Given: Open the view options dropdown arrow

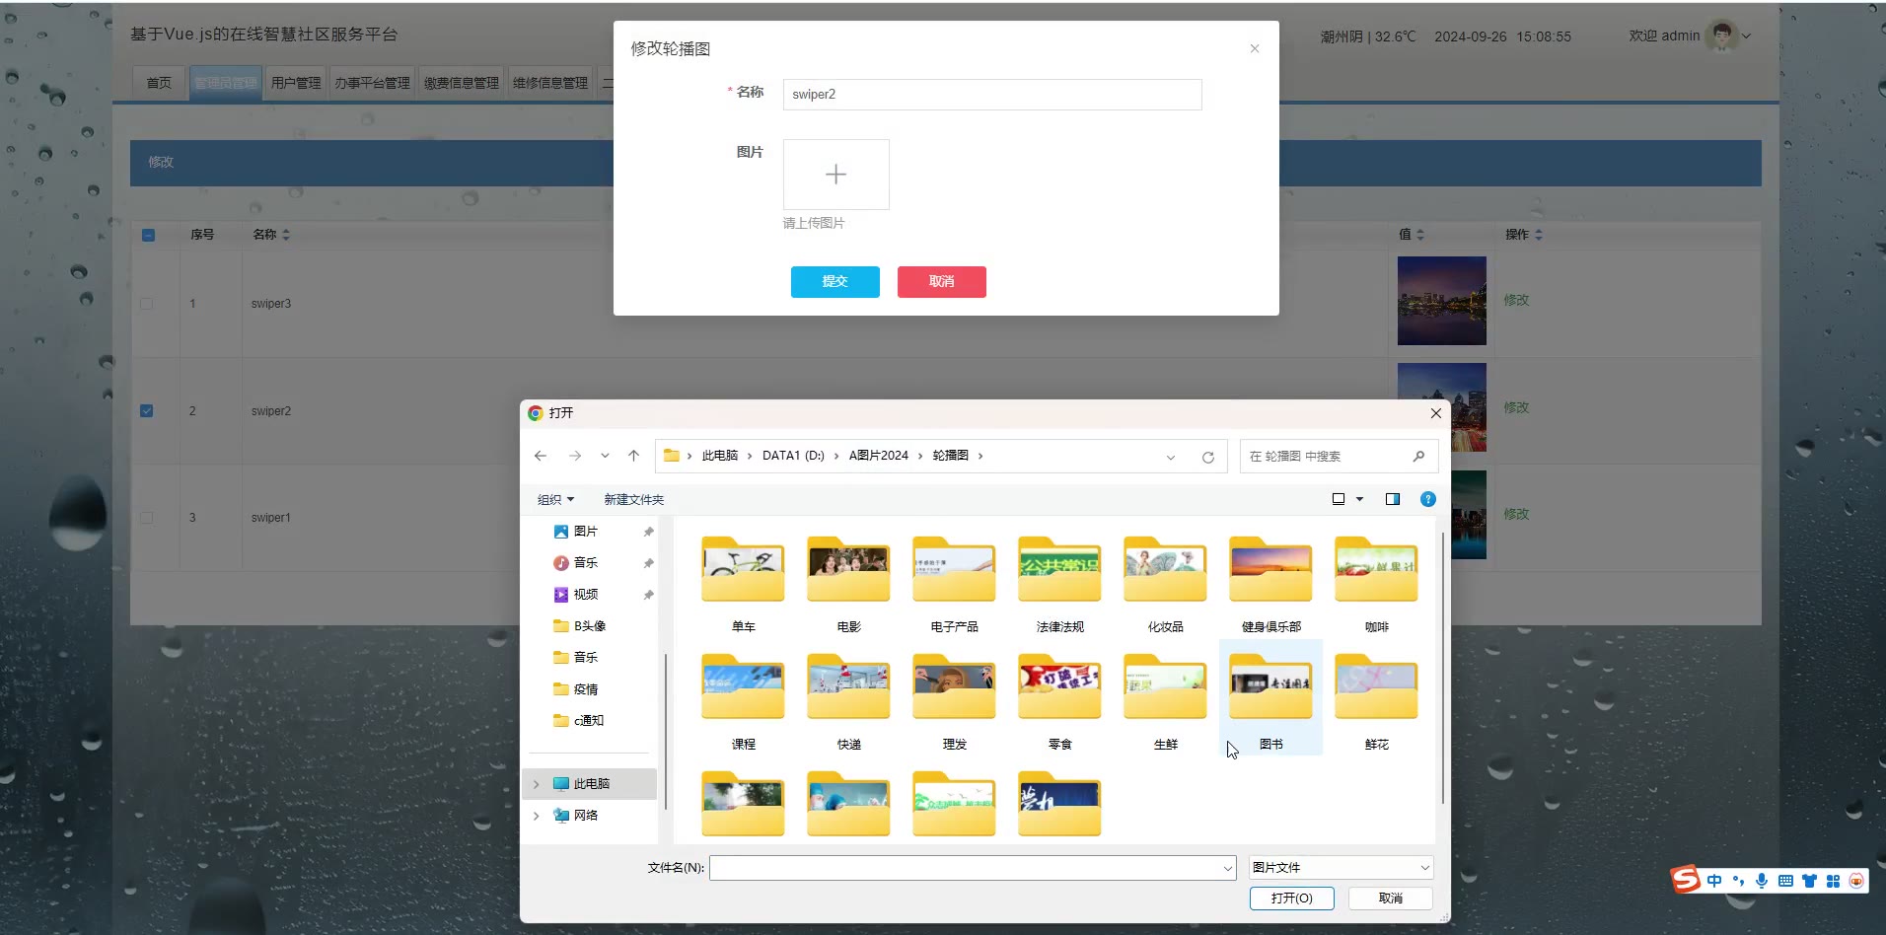Looking at the screenshot, I should coord(1359,499).
